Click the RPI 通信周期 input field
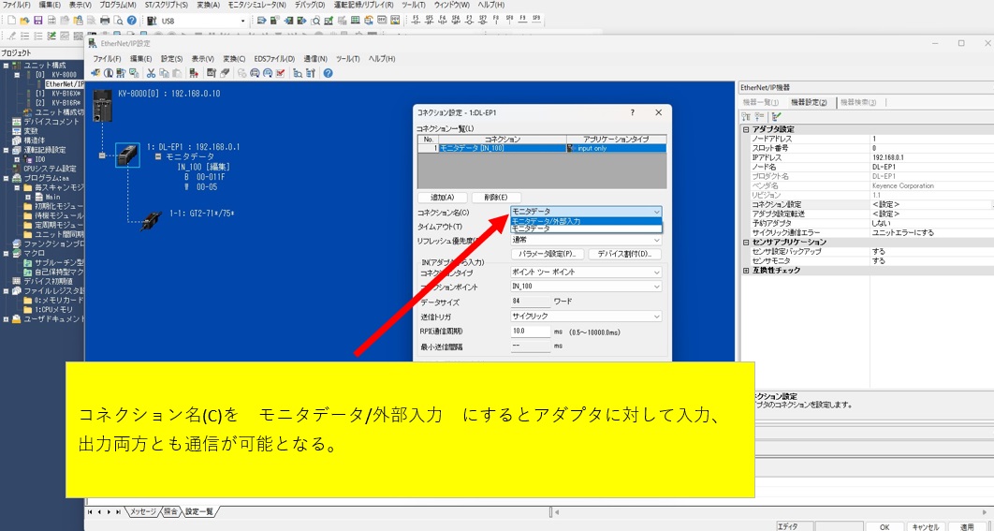 [530, 332]
